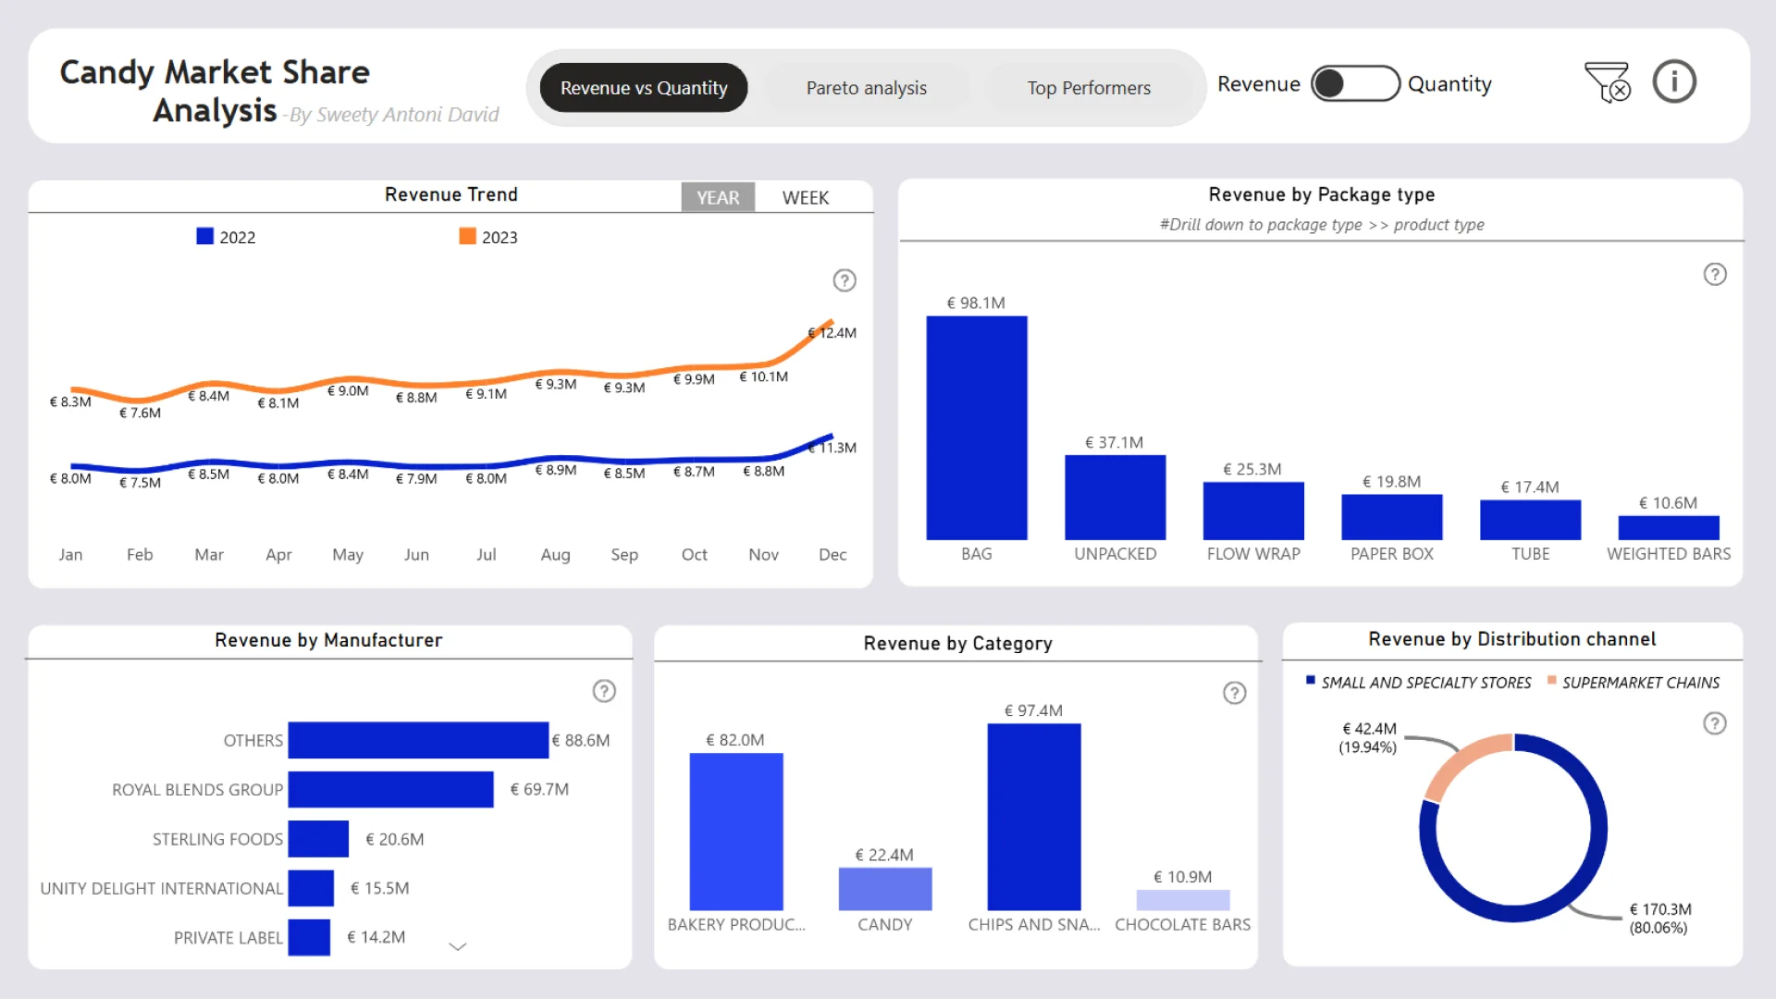Click the Revenue label beside the switch
Viewport: 1776px width, 999px height.
click(x=1259, y=84)
